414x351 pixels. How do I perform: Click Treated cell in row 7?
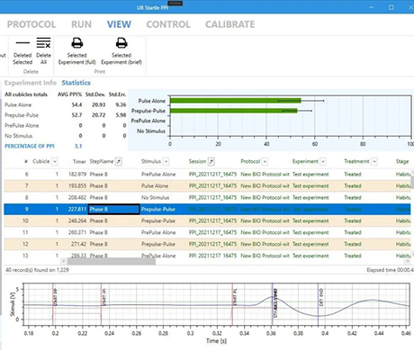353,186
